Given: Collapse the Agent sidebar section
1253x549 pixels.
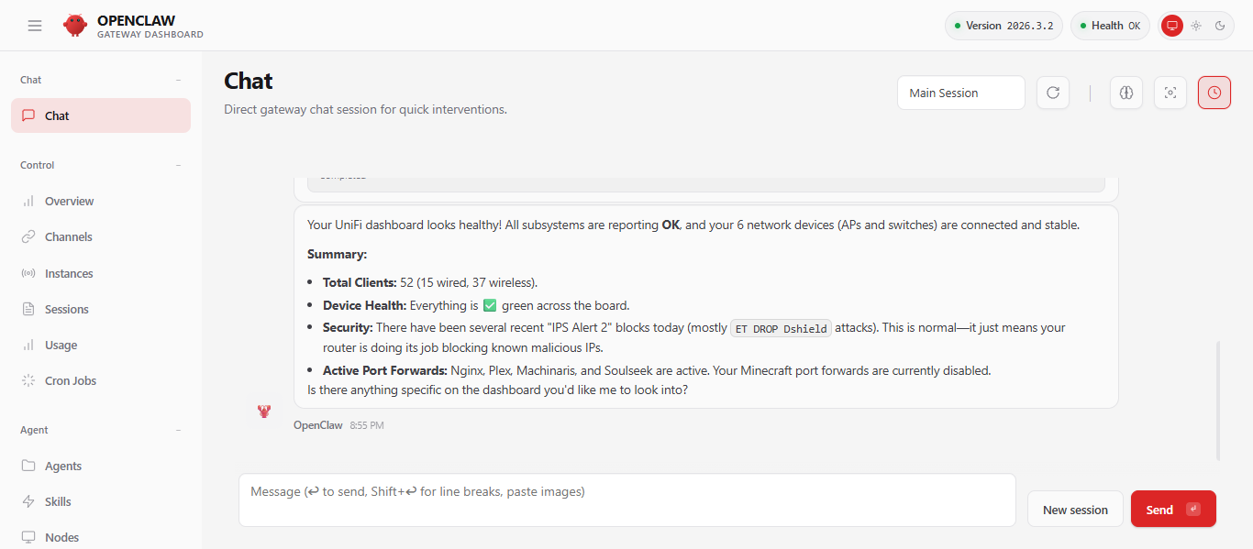Looking at the screenshot, I should pos(178,430).
